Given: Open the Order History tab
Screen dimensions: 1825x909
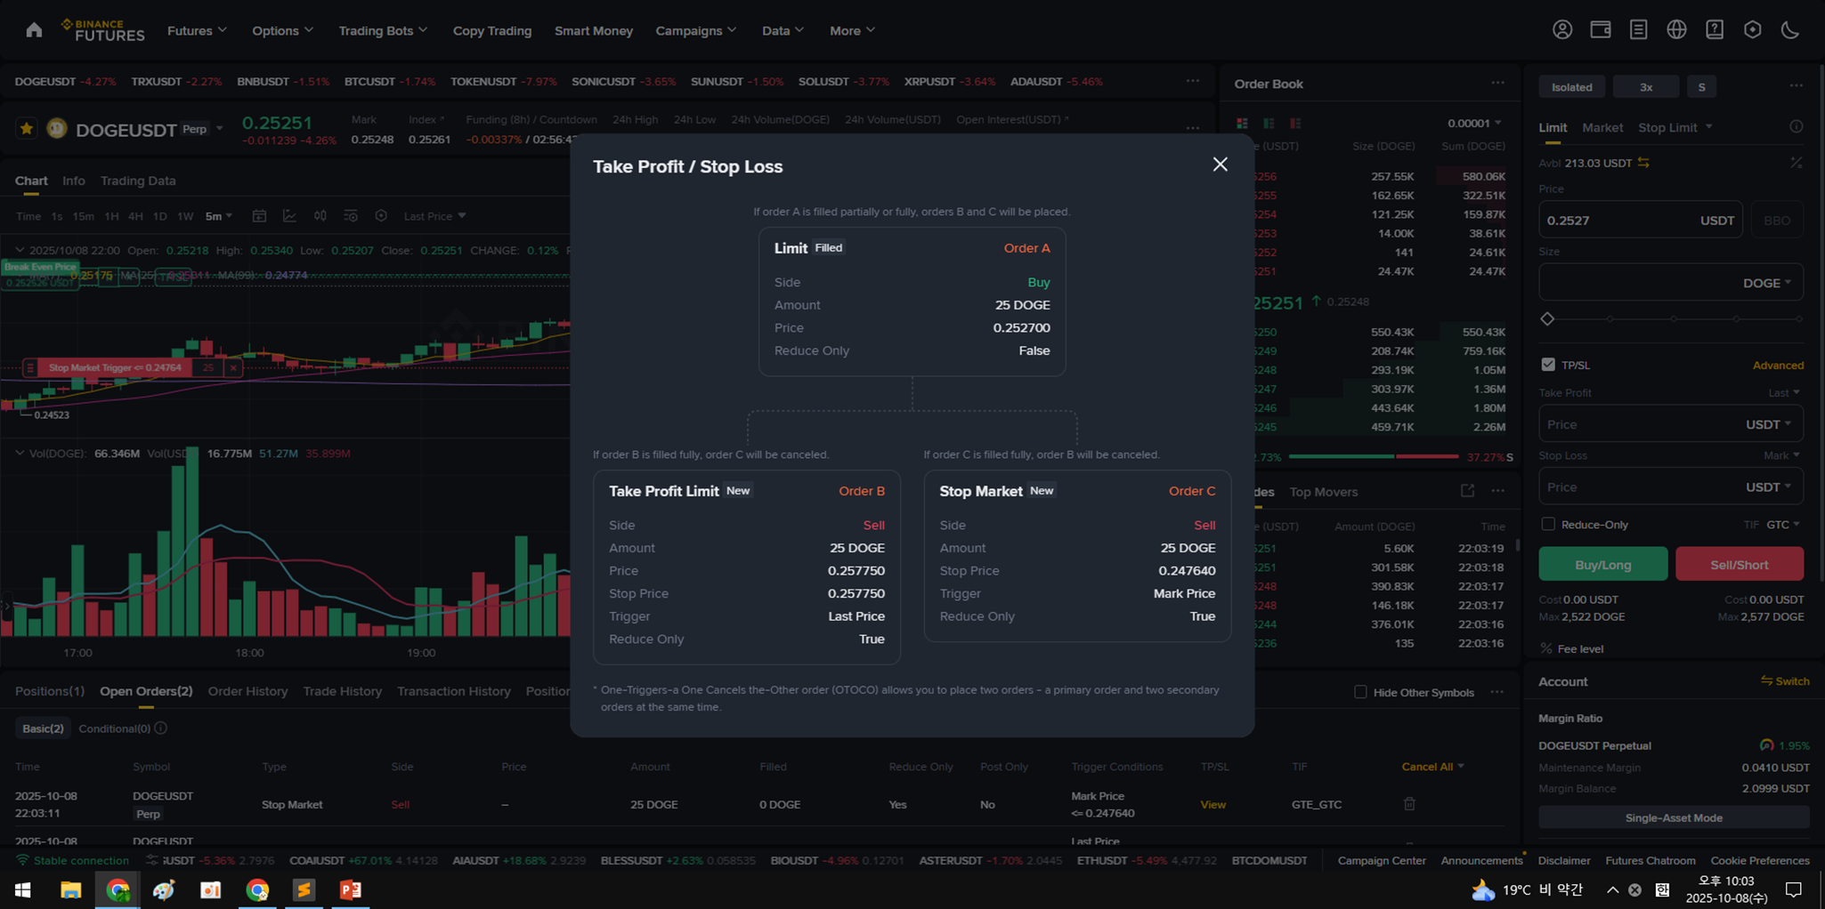Looking at the screenshot, I should (x=247, y=691).
